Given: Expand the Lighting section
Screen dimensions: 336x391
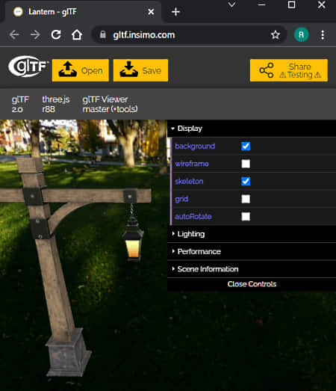Looking at the screenshot, I should tap(252, 234).
